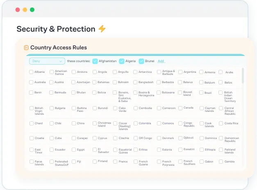Click the Country Access Rules document icon
257x190 pixels.
[x=26, y=48]
